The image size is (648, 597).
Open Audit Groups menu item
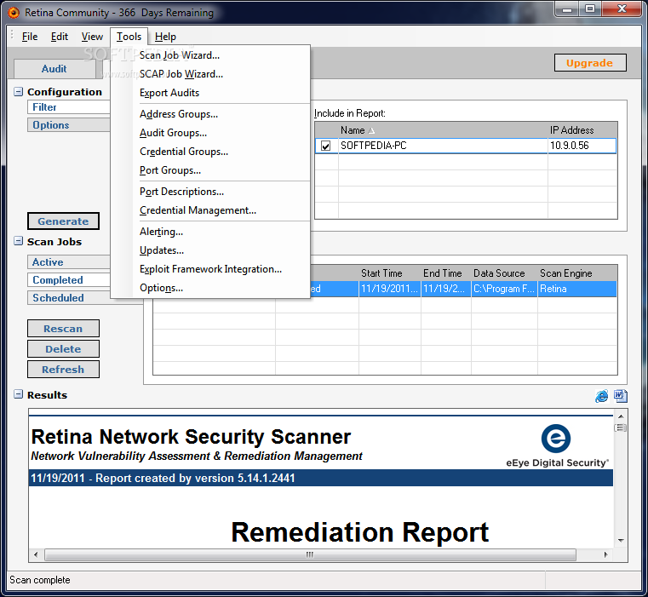pos(210,133)
